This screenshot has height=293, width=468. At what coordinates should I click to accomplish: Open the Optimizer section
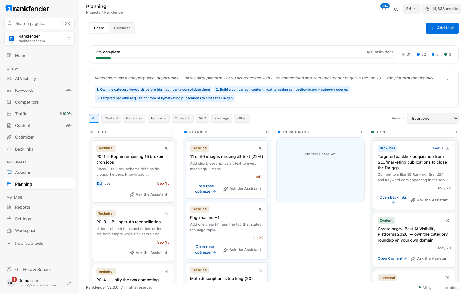(39, 137)
